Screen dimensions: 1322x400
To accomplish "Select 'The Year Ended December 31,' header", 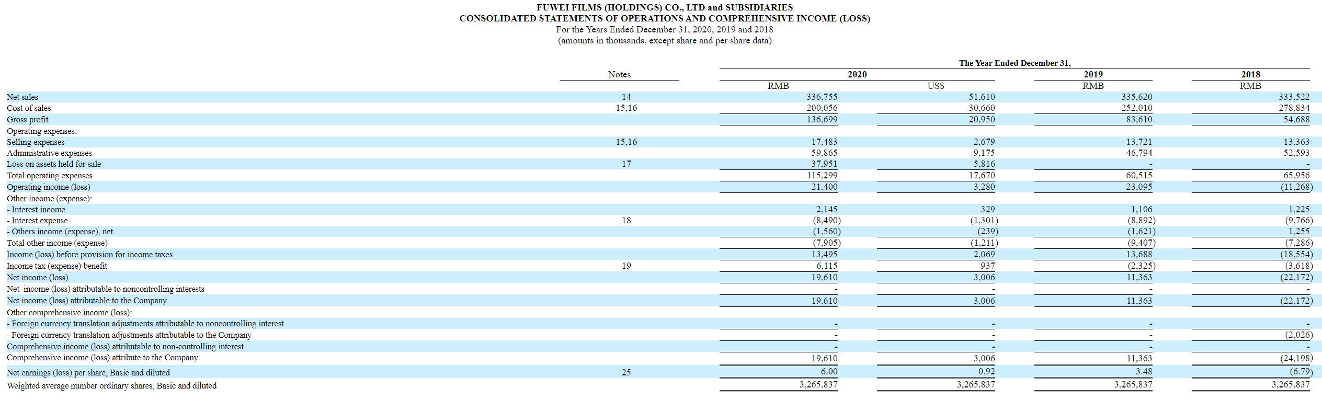I will point(1015,63).
